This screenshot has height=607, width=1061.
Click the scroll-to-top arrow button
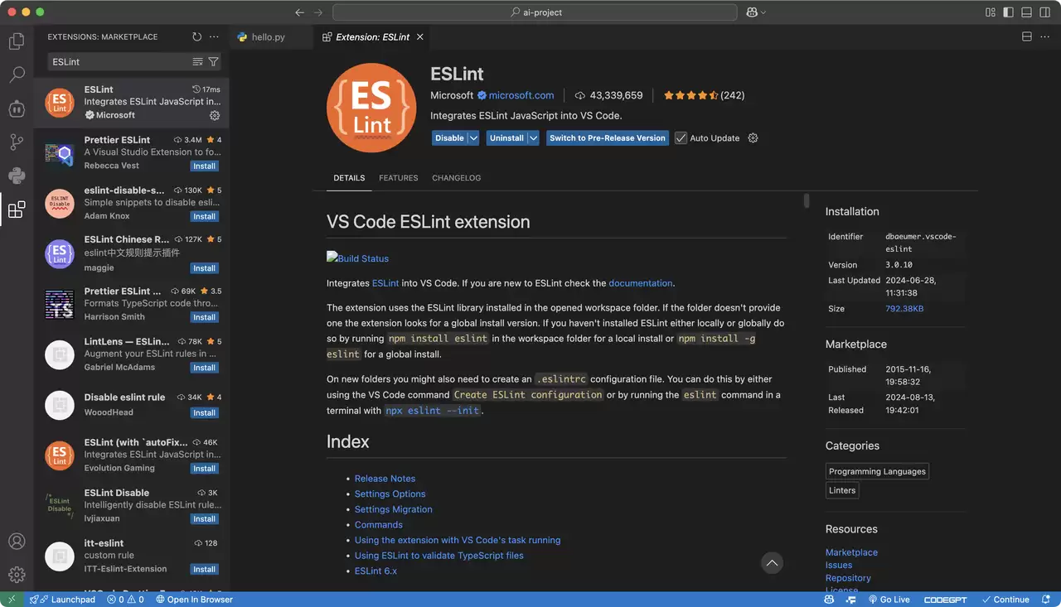772,563
